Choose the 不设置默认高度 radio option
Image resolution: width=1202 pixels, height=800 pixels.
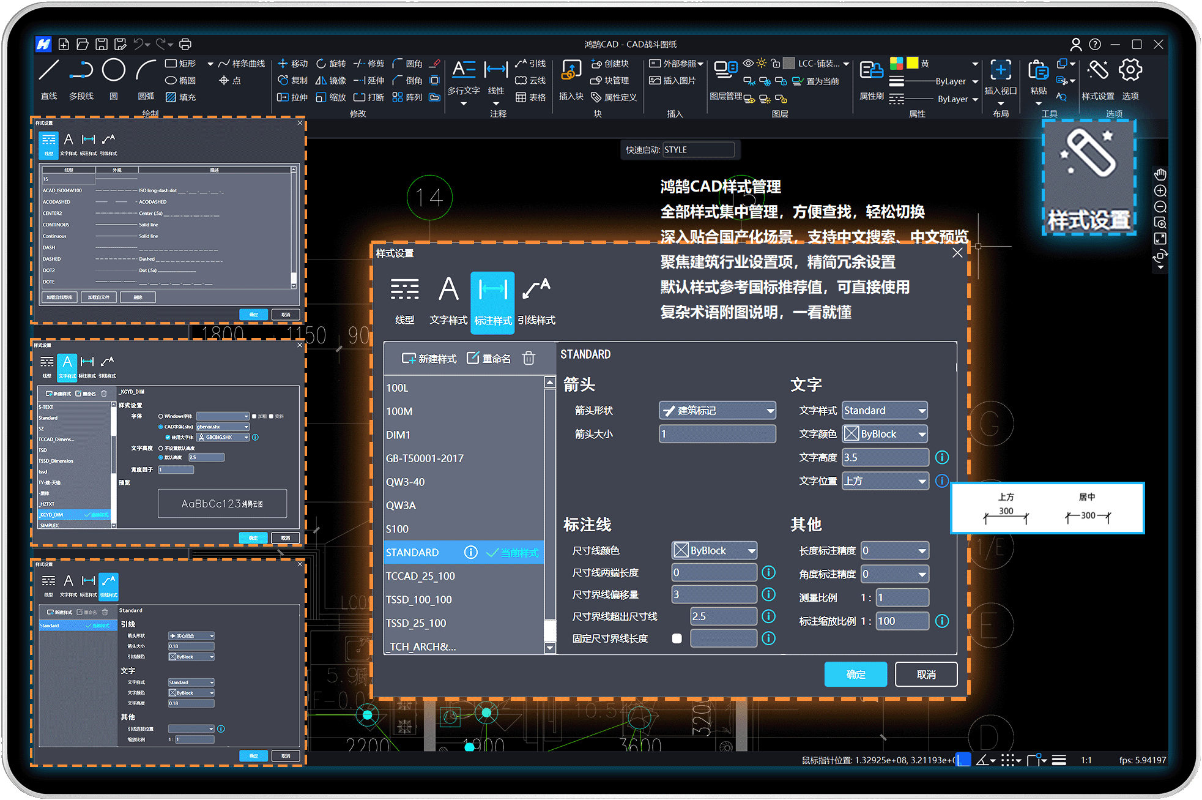(x=161, y=448)
